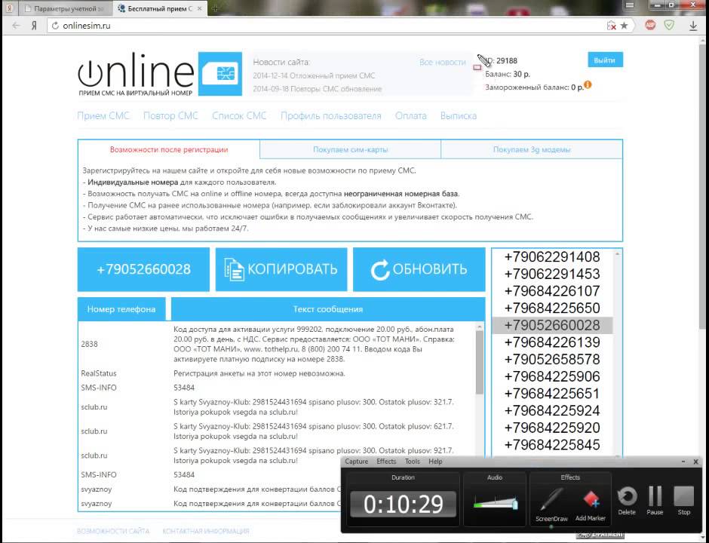Reload the page using the refresh icon
This screenshot has height=543, width=709.
click(55, 26)
